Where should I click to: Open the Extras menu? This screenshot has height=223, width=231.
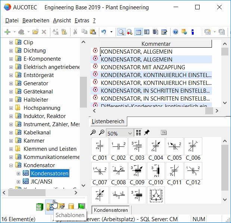click(82, 20)
